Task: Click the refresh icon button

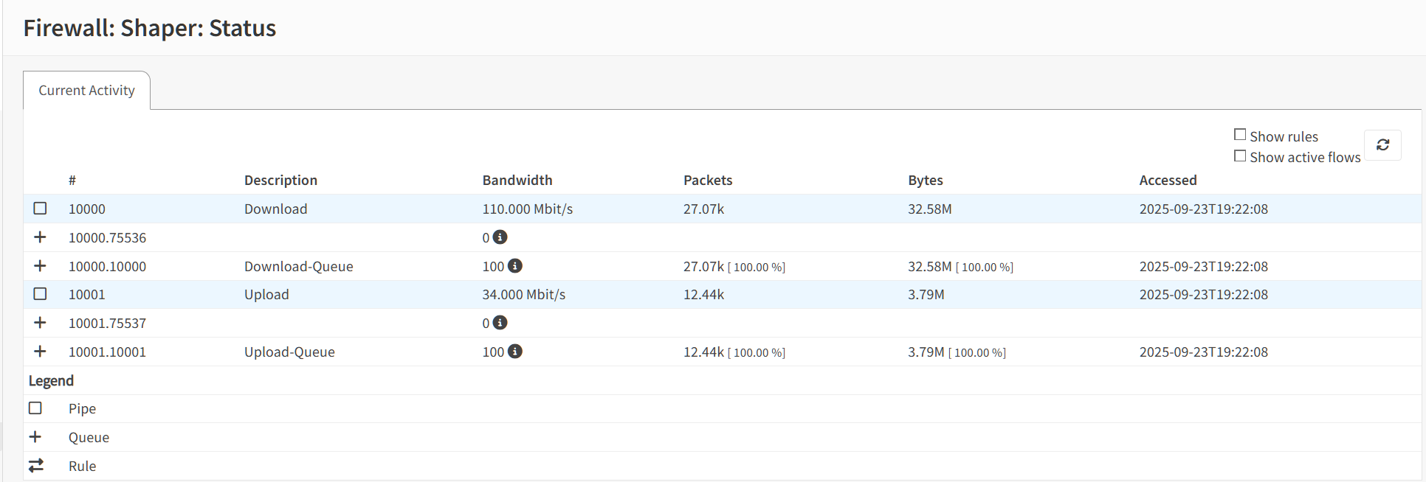Action: tap(1382, 145)
